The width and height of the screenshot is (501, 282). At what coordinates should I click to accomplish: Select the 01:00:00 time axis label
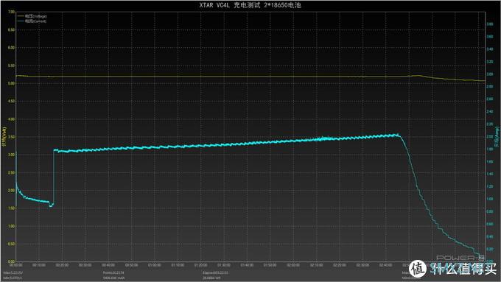(155, 265)
